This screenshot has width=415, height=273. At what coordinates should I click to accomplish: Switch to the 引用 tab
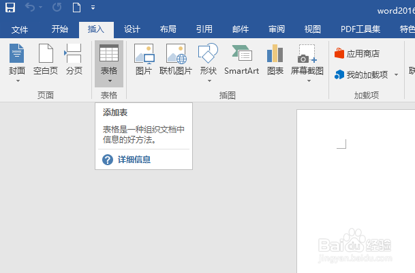tap(204, 29)
